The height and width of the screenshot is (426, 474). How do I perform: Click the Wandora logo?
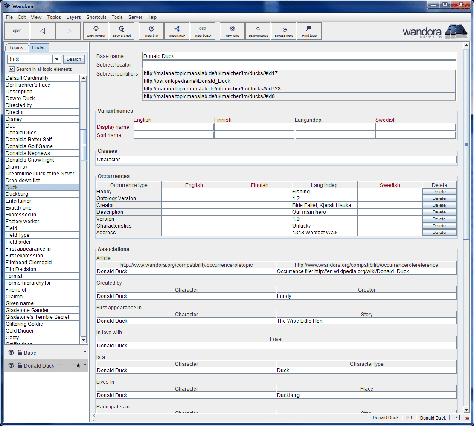tap(435, 32)
